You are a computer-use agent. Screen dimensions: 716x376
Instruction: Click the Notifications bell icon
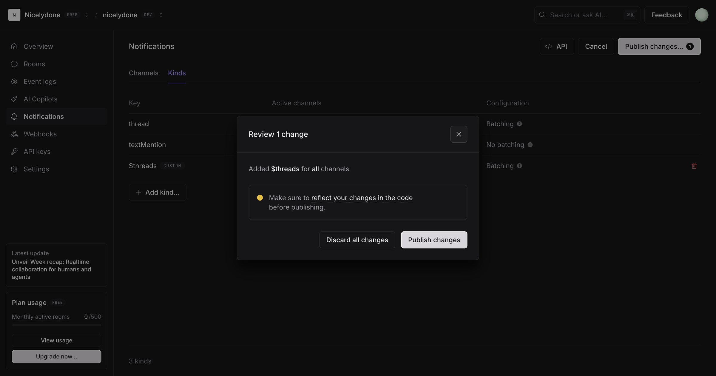pyautogui.click(x=14, y=116)
